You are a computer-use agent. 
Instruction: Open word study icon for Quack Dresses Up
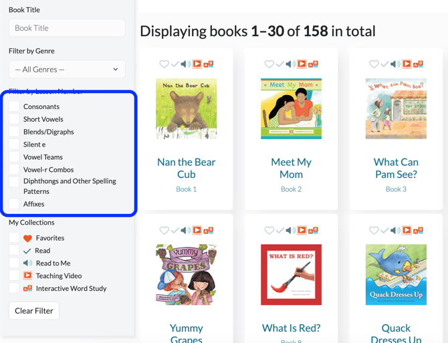coord(418,230)
